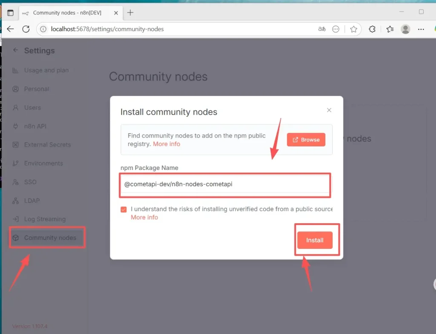Click the LDAP network icon
Viewport: 436px width, 334px height.
pos(16,201)
